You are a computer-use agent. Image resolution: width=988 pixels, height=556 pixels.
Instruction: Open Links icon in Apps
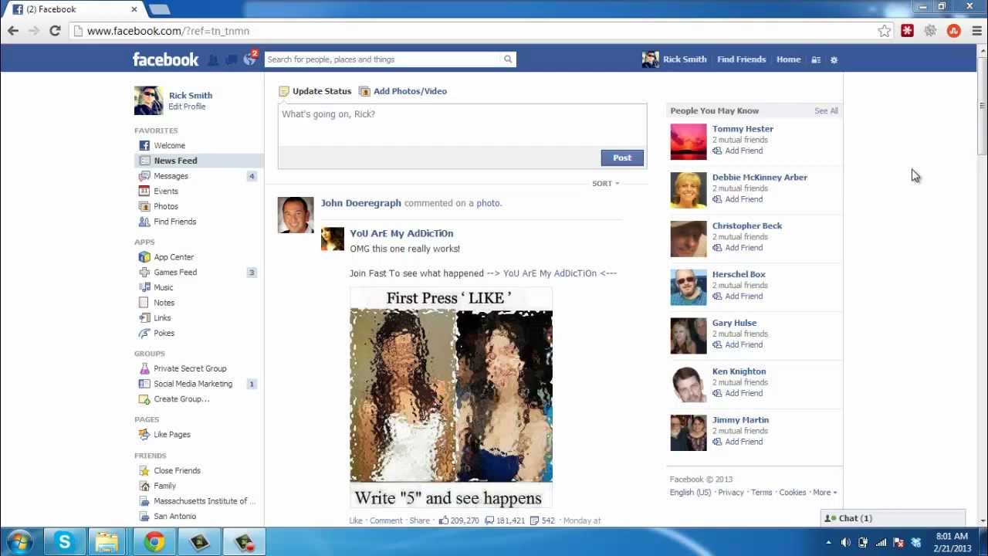pyautogui.click(x=144, y=318)
